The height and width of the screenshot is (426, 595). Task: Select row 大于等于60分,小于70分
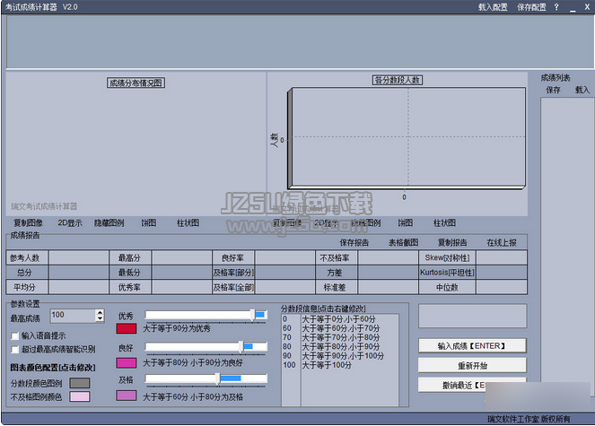[341, 328]
